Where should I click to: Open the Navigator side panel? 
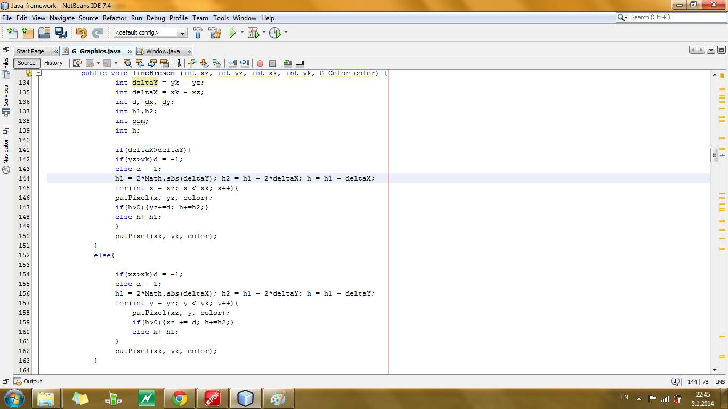pos(6,157)
